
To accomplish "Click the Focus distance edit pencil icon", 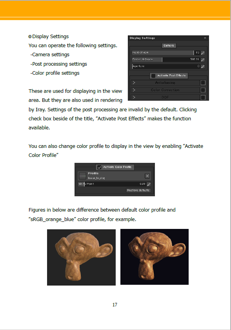I will pyautogui.click(x=203, y=59).
